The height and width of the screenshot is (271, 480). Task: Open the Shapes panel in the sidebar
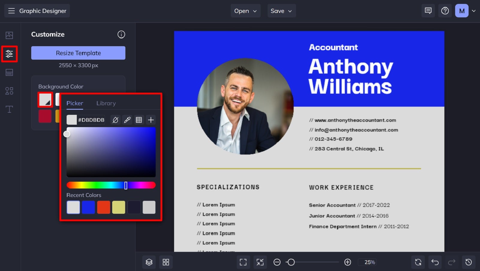tap(9, 91)
